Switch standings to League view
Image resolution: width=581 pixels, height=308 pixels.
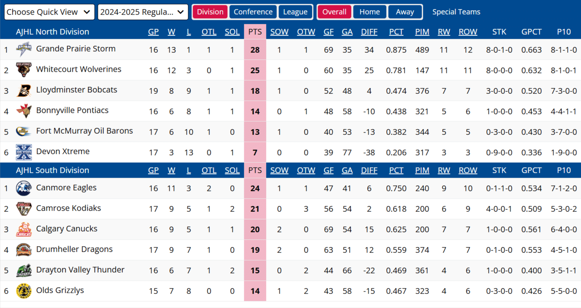point(295,12)
